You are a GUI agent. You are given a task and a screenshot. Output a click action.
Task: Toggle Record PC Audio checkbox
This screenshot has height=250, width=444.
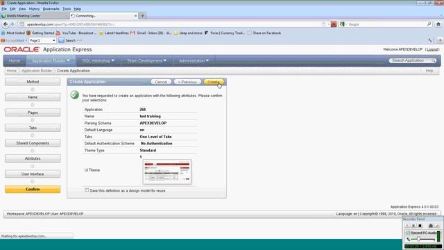coord(408,233)
